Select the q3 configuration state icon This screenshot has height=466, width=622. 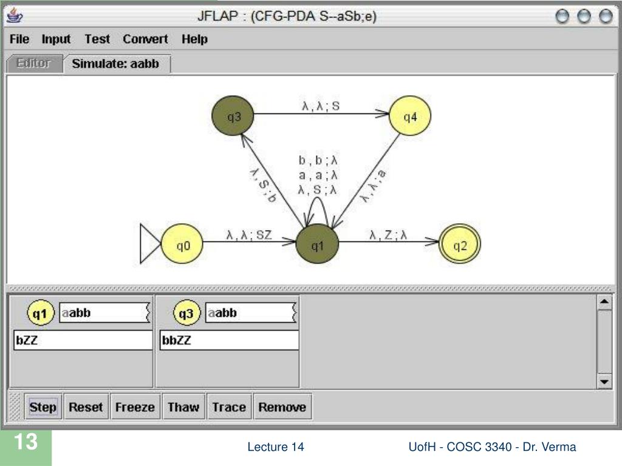click(x=187, y=313)
